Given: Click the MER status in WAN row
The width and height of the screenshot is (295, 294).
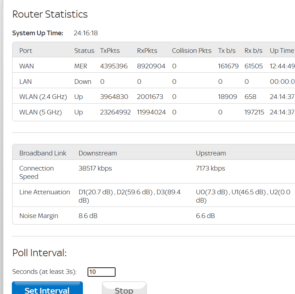Looking at the screenshot, I should 81,66.
